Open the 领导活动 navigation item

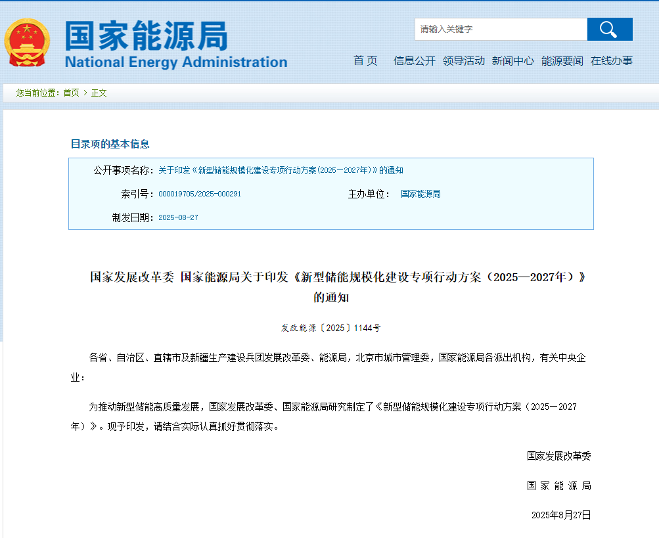pyautogui.click(x=463, y=61)
